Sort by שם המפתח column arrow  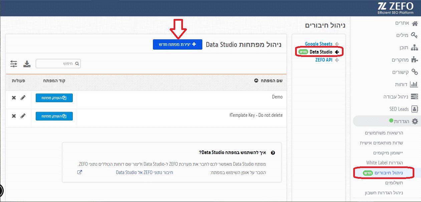256,81
